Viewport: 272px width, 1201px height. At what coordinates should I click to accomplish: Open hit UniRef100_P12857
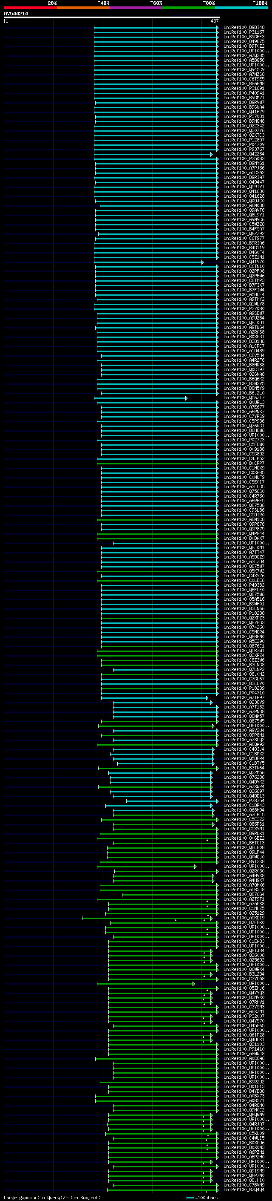(x=244, y=140)
